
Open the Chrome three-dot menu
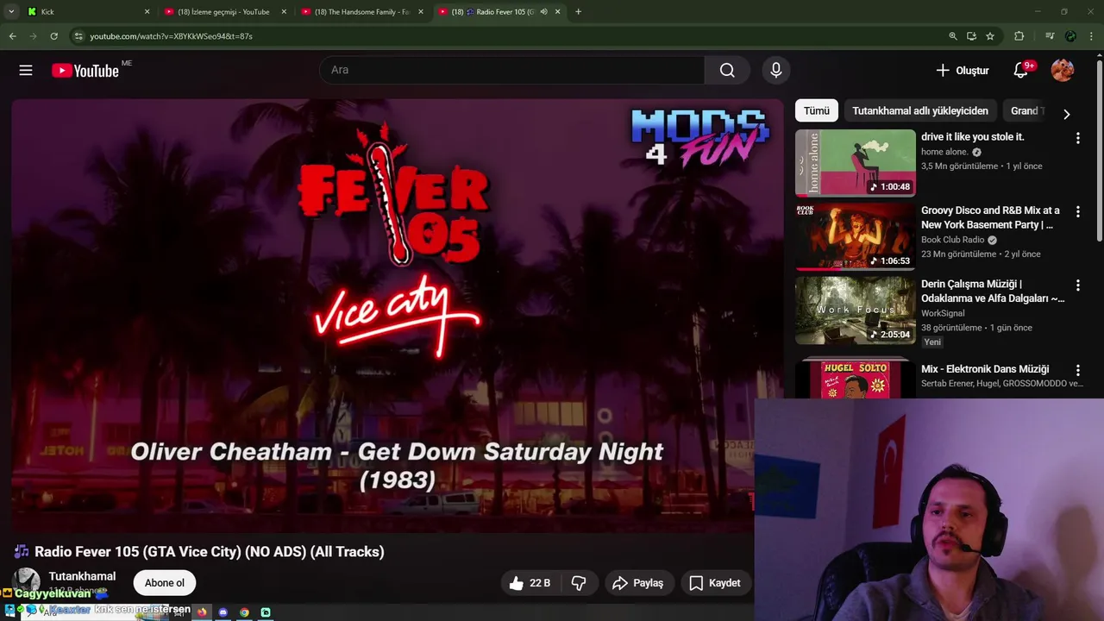click(x=1091, y=36)
